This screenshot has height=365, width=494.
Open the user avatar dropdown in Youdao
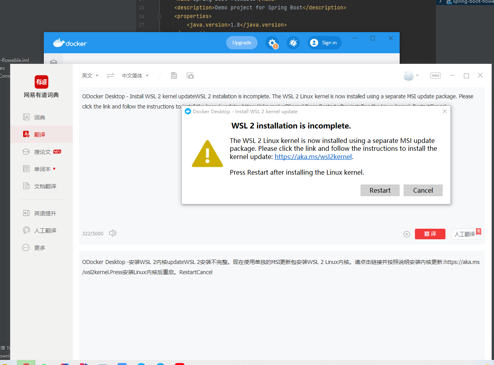[411, 76]
